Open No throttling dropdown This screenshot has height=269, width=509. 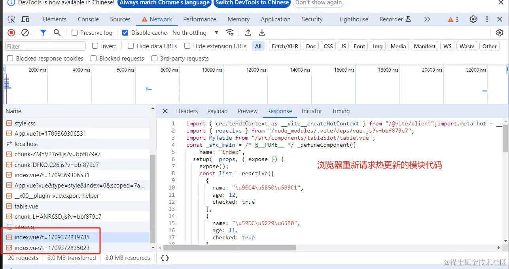click(x=195, y=33)
